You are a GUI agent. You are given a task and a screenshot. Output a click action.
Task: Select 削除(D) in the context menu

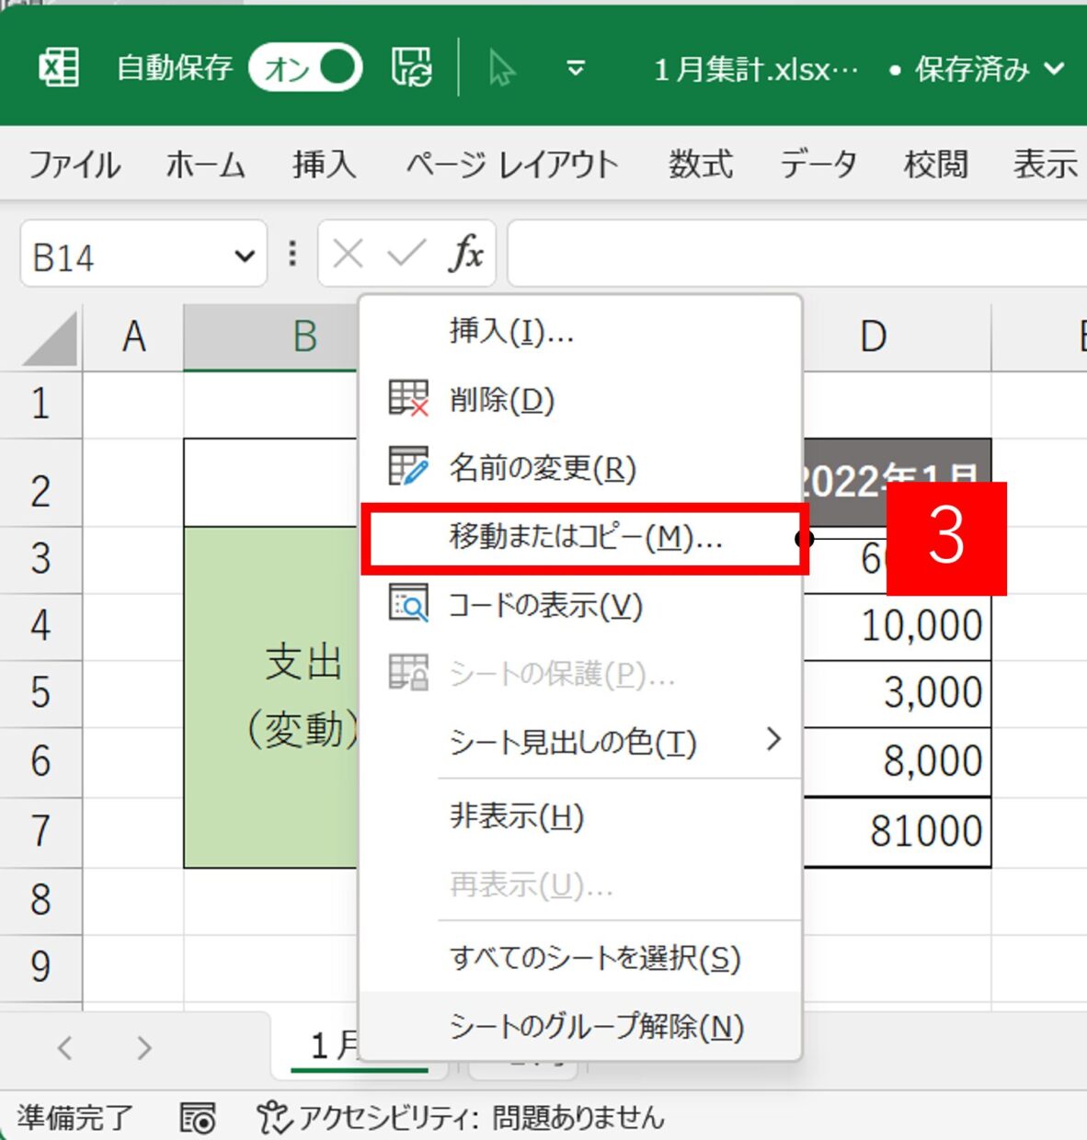click(x=502, y=400)
